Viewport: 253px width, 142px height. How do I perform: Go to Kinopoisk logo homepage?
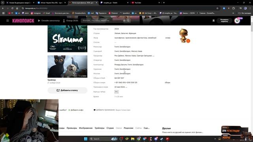(x=23, y=21)
